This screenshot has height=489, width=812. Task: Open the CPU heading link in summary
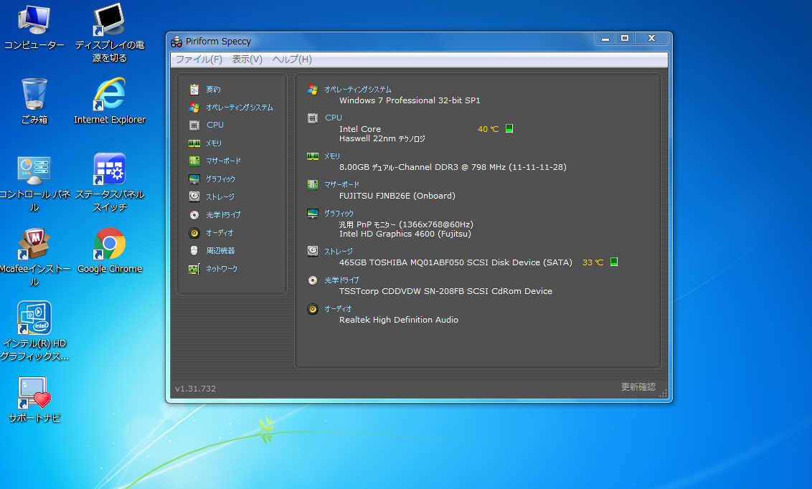[334, 118]
